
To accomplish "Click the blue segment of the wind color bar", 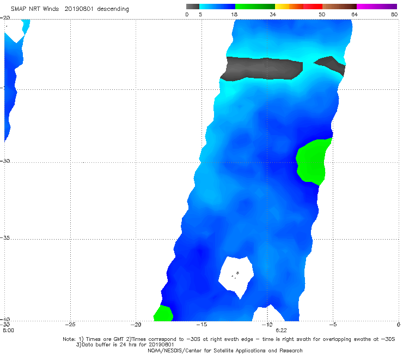I will [x=217, y=7].
